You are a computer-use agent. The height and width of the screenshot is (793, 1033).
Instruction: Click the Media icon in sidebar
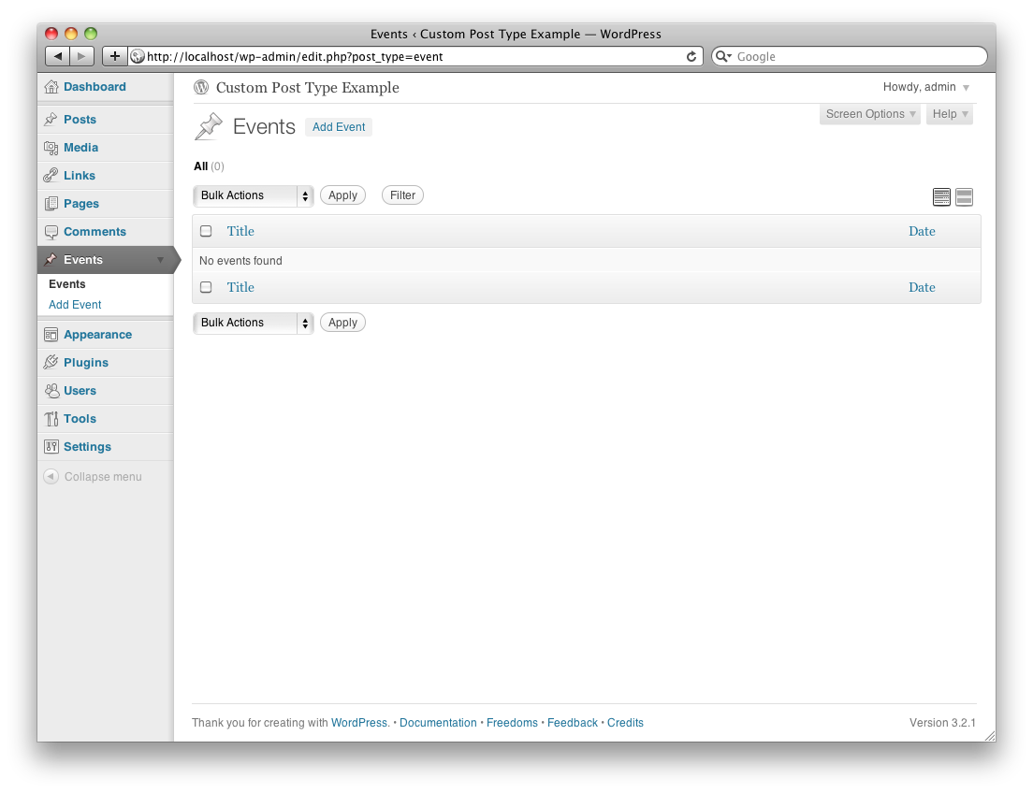click(x=51, y=148)
